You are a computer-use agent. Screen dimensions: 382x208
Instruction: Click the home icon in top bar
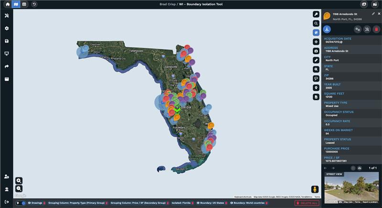pos(7,4)
